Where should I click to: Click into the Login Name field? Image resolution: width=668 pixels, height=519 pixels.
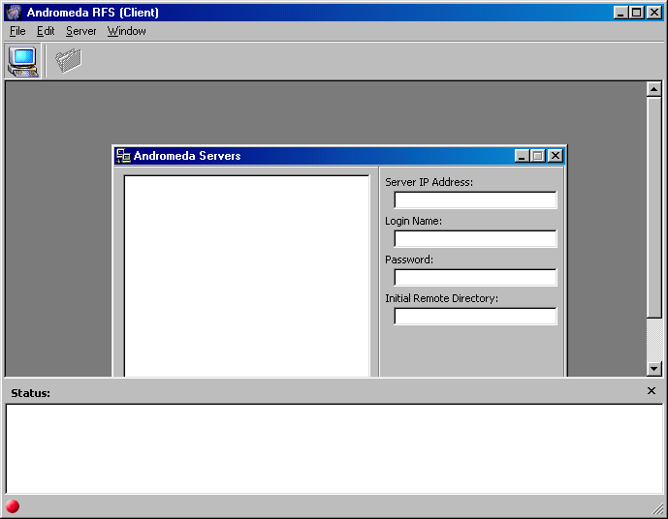click(475, 239)
